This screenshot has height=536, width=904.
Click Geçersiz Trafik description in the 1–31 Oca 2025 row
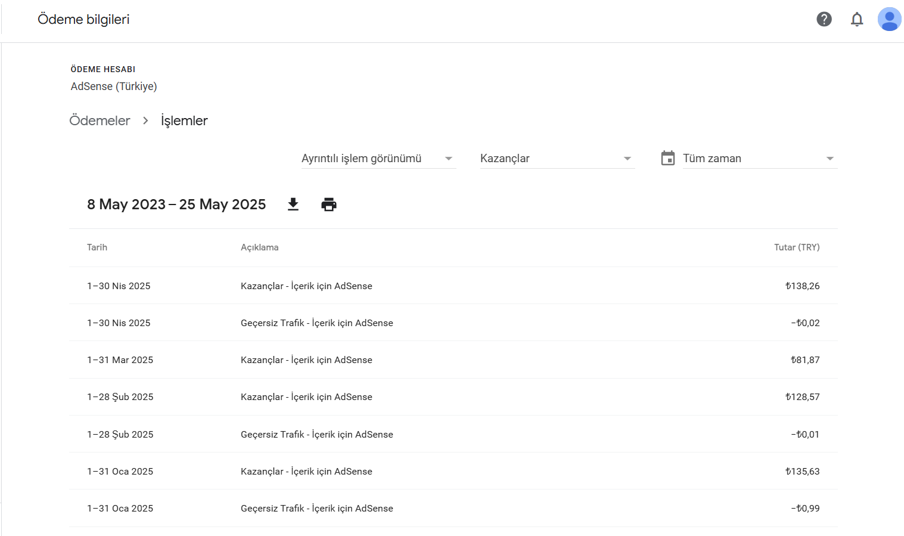point(317,509)
